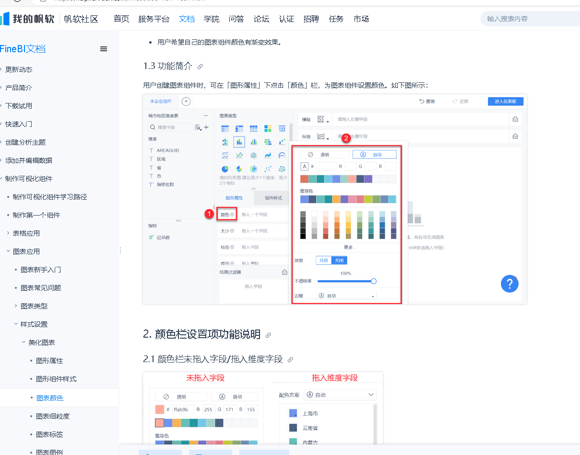Copy anchor link beside 1.3 功能简介 heading
This screenshot has height=455, width=580.
click(200, 67)
